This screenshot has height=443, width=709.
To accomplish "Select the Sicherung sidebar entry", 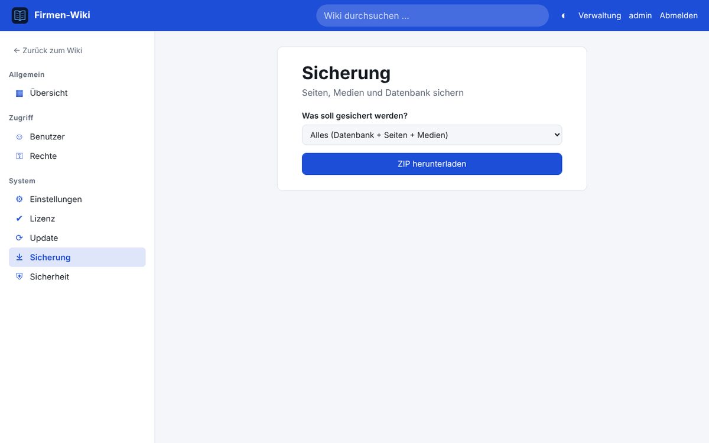I will [77, 258].
